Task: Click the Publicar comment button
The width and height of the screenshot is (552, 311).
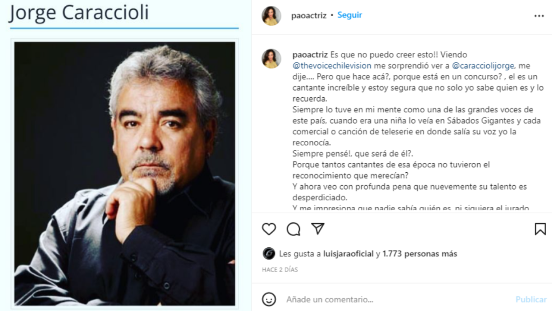Action: [531, 299]
